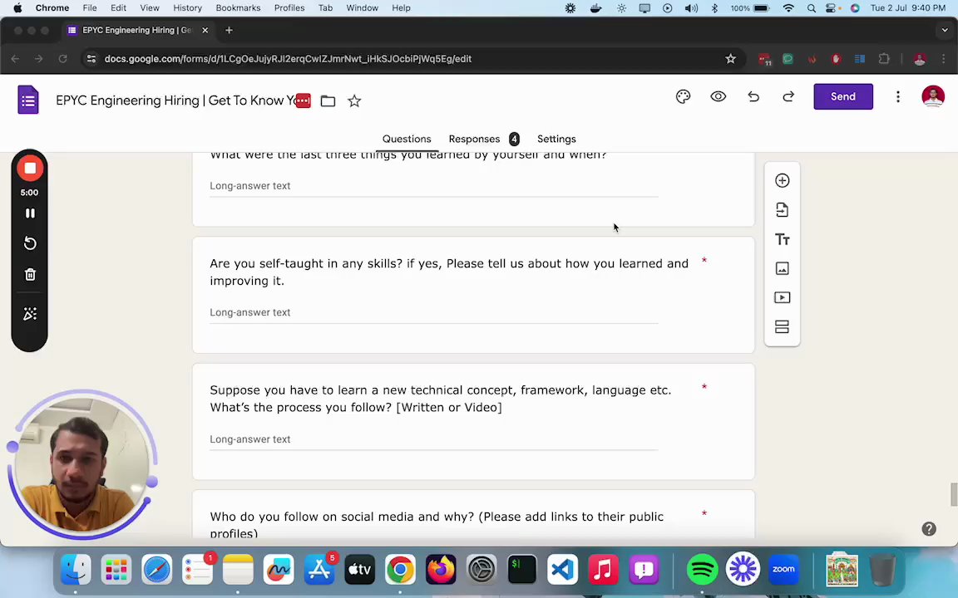Open the Chrome extensions puzzle icon

883,59
